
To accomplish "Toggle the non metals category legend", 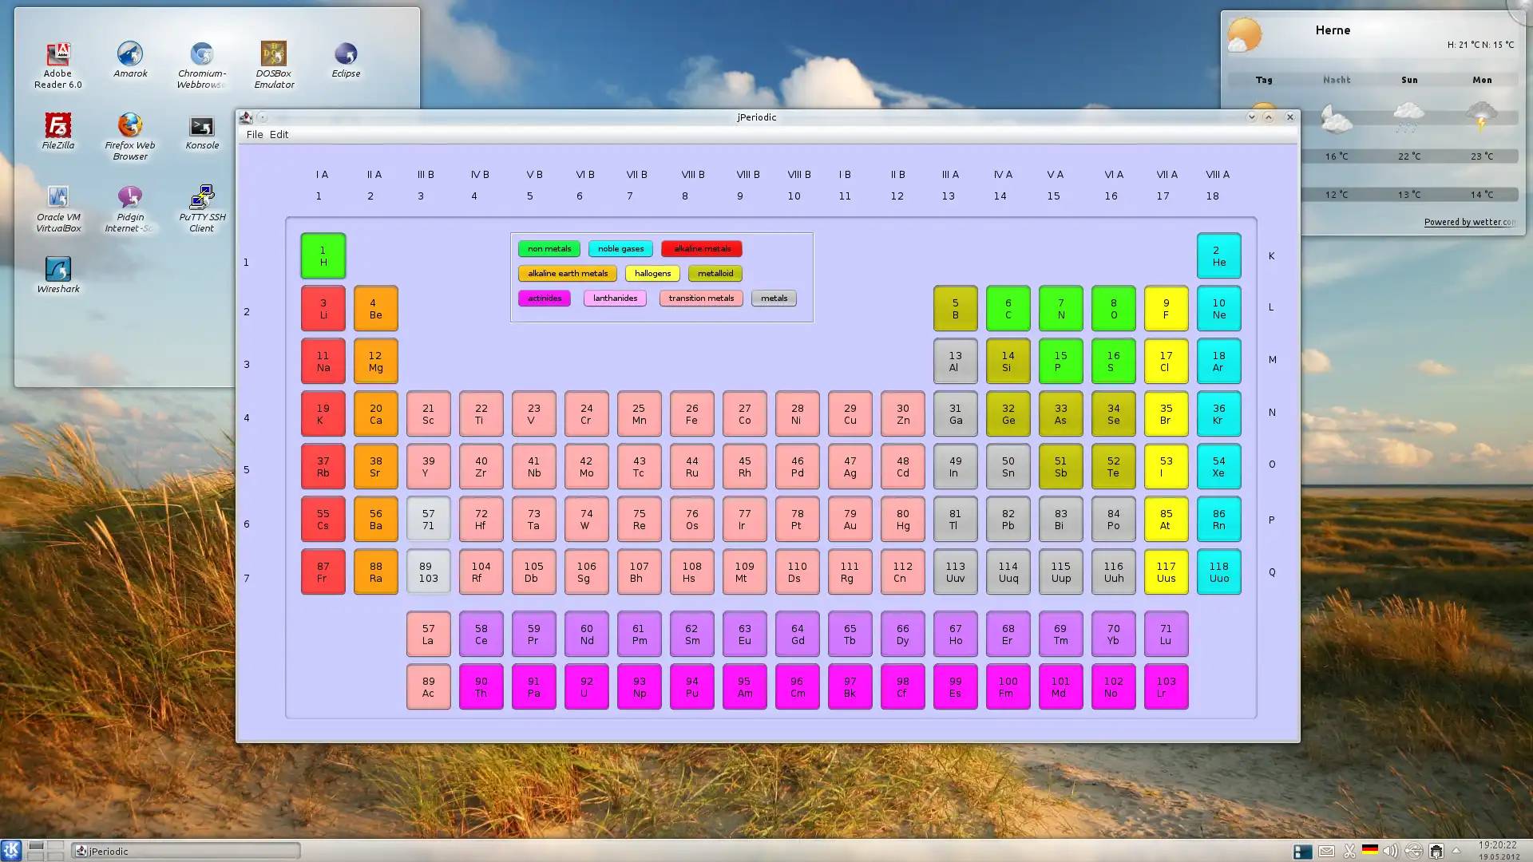I will pyautogui.click(x=548, y=248).
